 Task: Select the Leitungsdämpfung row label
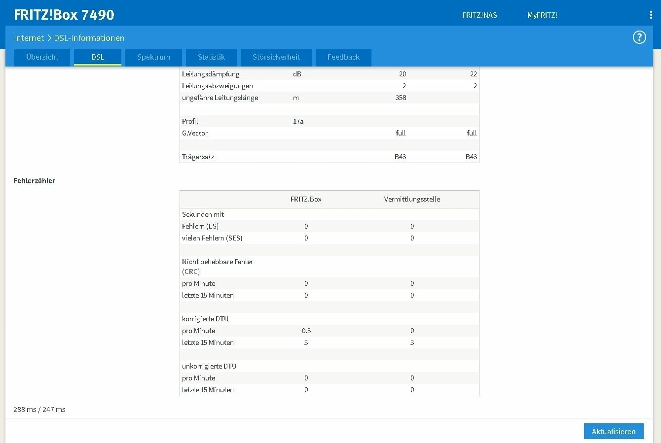pos(211,74)
